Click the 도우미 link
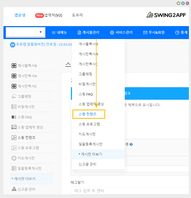This screenshot has width=191, height=198. [x=77, y=15]
